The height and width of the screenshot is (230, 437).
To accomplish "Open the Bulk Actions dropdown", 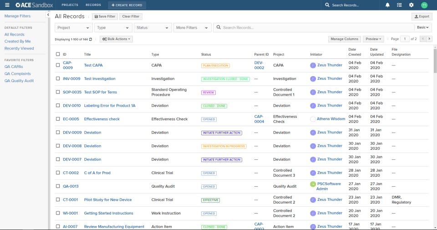I will click(x=117, y=39).
